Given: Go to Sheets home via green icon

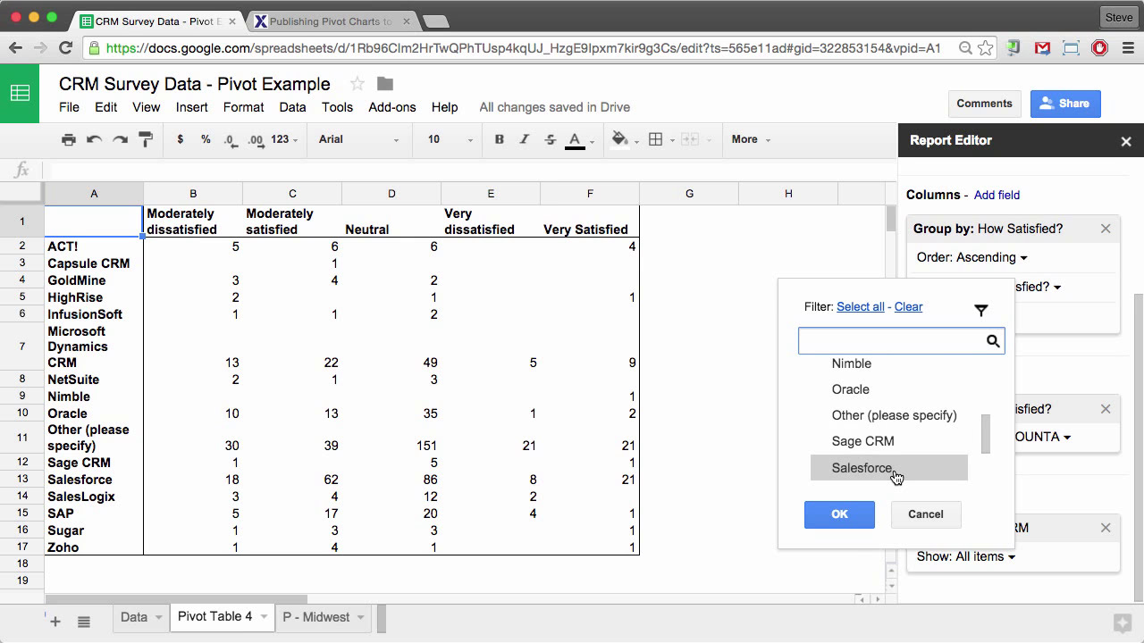Looking at the screenshot, I should 20,93.
